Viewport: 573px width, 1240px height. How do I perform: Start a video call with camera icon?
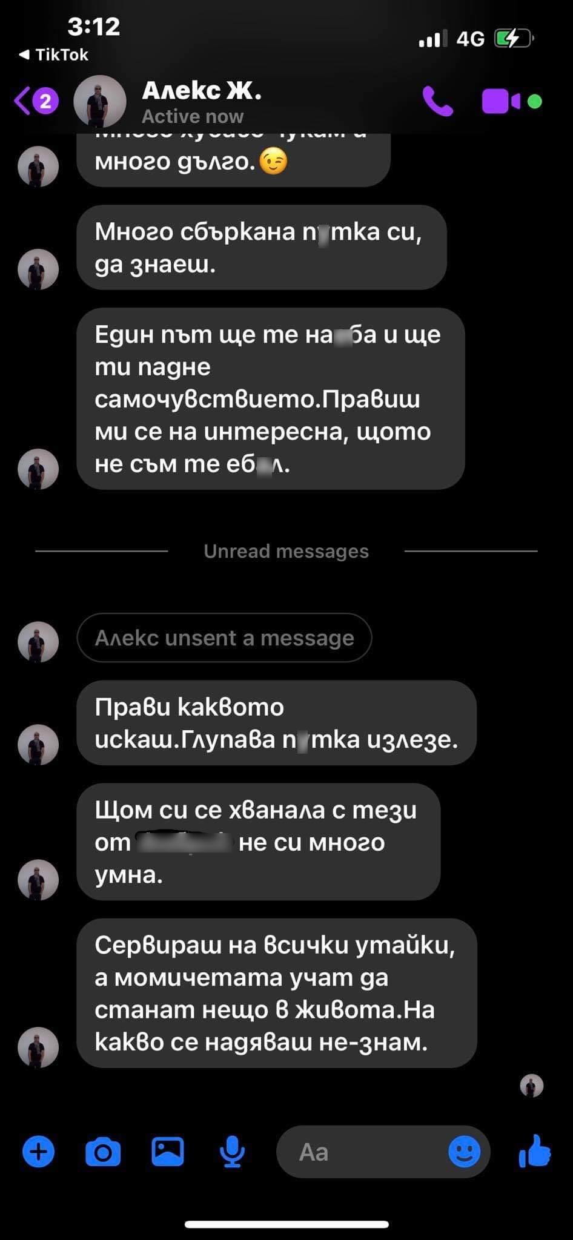501,101
